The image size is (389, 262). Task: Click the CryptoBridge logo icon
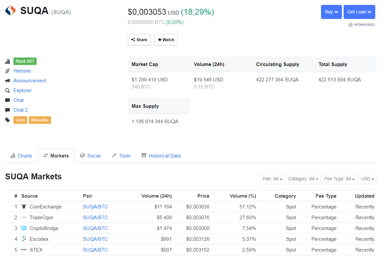24,228
